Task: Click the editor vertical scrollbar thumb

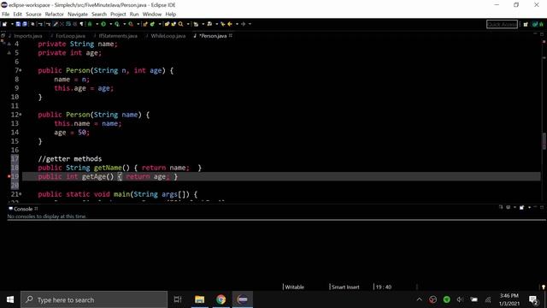Action: 544,140
